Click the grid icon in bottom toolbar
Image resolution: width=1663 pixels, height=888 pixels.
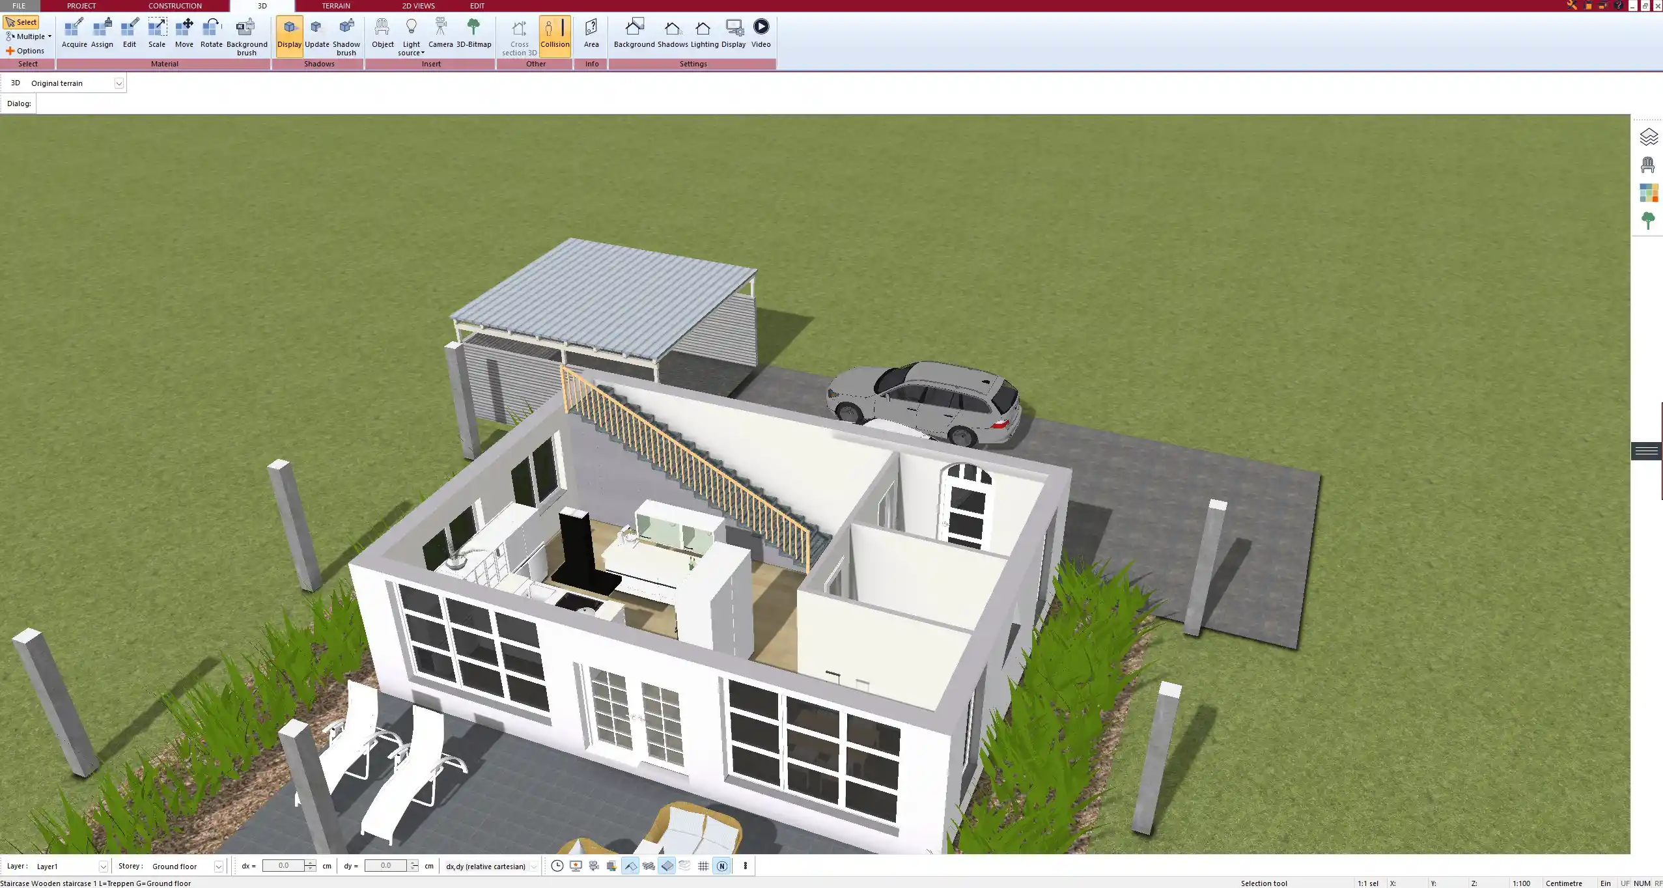703,866
